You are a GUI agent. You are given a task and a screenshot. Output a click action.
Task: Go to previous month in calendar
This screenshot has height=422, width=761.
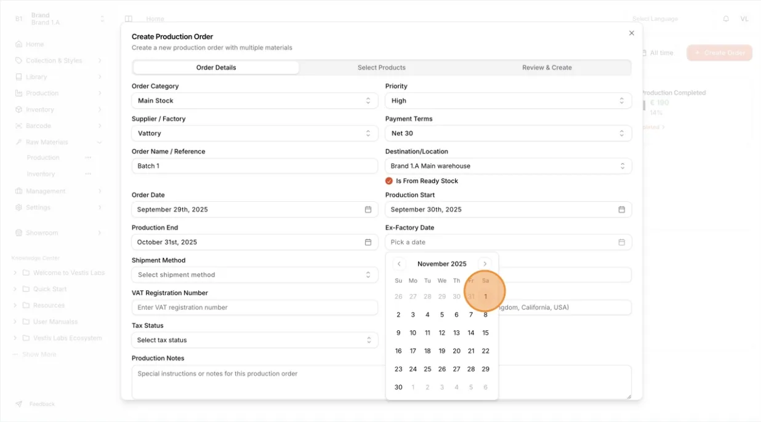pyautogui.click(x=399, y=264)
